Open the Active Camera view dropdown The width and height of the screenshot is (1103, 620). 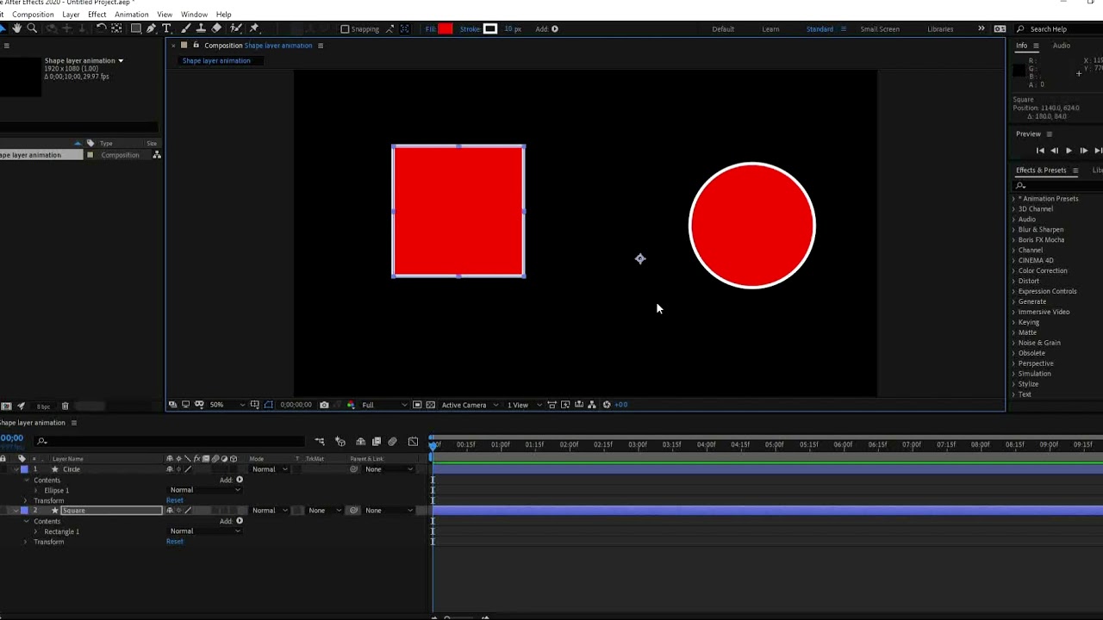pos(470,405)
